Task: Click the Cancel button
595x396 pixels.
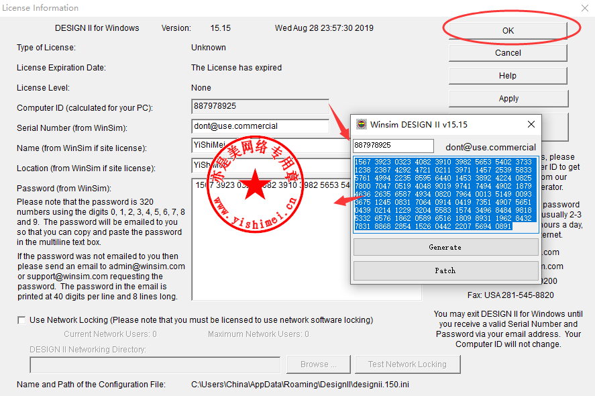Action: [508, 53]
